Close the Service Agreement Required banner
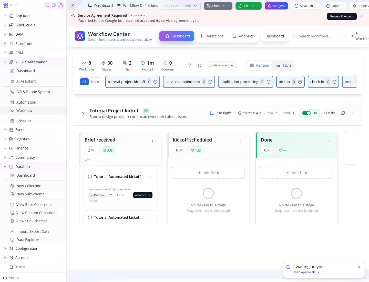 [x=362, y=16]
